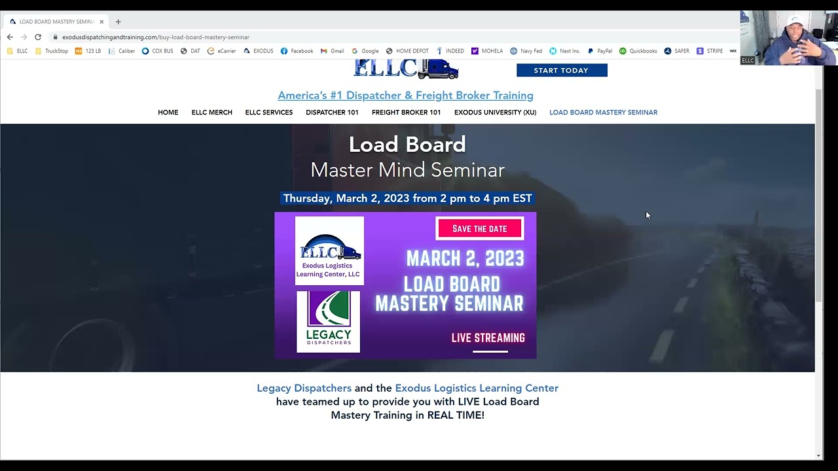Click the site lock icon in address bar
Viewport: 838px width, 471px height.
coord(56,37)
